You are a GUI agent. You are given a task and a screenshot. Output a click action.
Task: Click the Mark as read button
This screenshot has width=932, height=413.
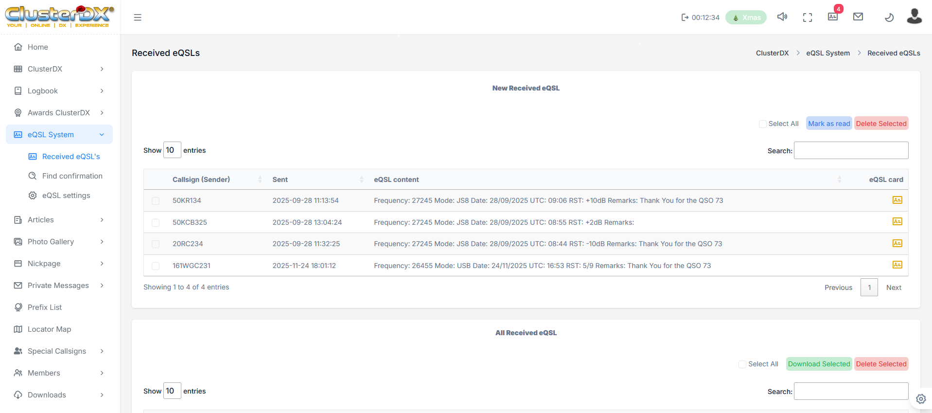[x=829, y=124]
